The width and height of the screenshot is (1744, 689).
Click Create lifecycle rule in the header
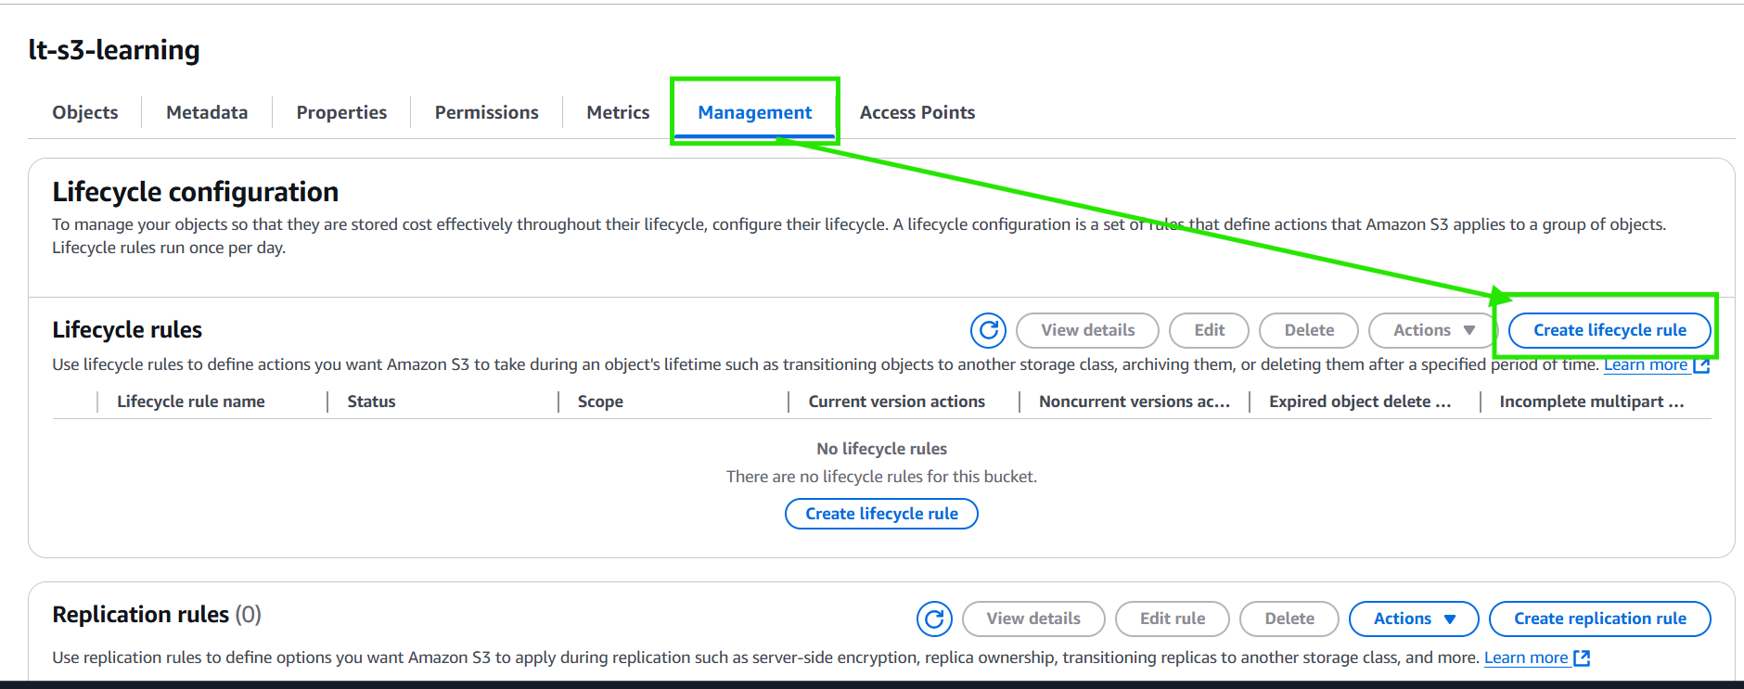(1609, 330)
